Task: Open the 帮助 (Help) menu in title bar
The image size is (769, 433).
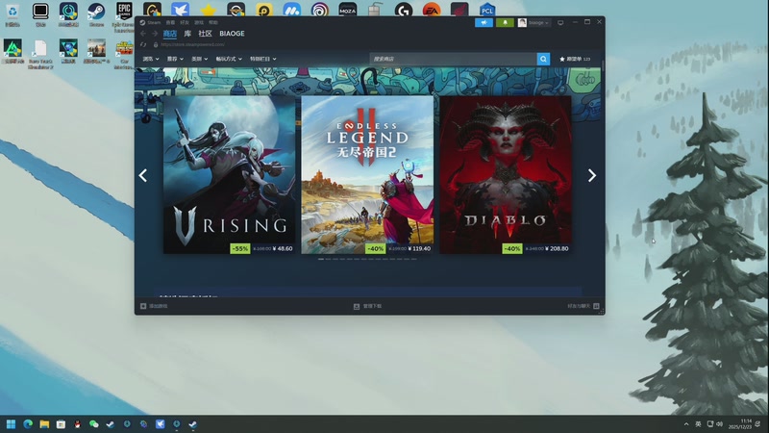Action: [212, 22]
